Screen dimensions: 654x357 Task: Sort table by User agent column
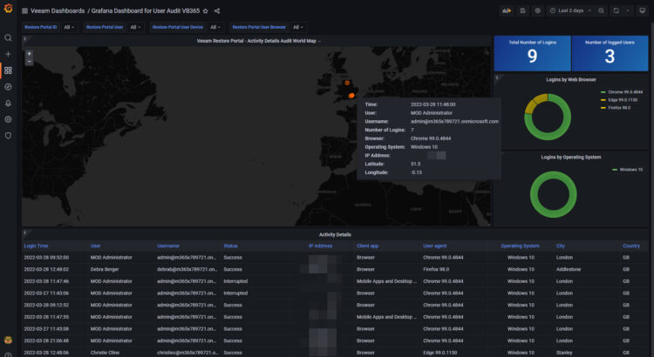tap(434, 246)
